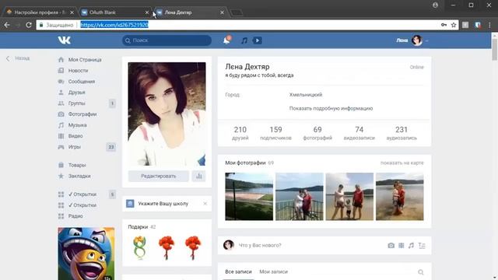Click 'Показать подробную информацию' link
Viewport: 498px width, 280px height.
[331, 108]
